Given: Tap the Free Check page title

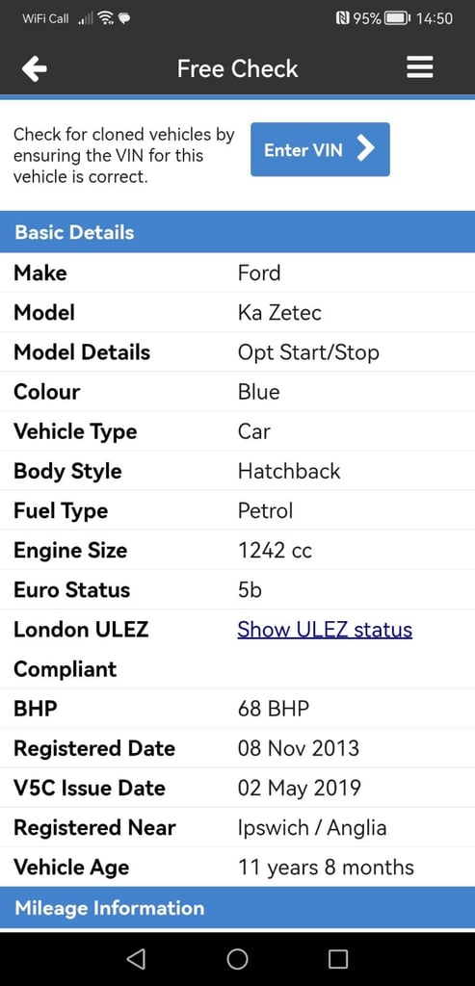Looking at the screenshot, I should click(237, 68).
